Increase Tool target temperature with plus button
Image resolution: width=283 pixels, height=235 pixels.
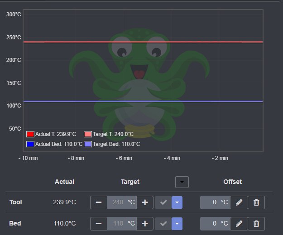click(x=145, y=202)
